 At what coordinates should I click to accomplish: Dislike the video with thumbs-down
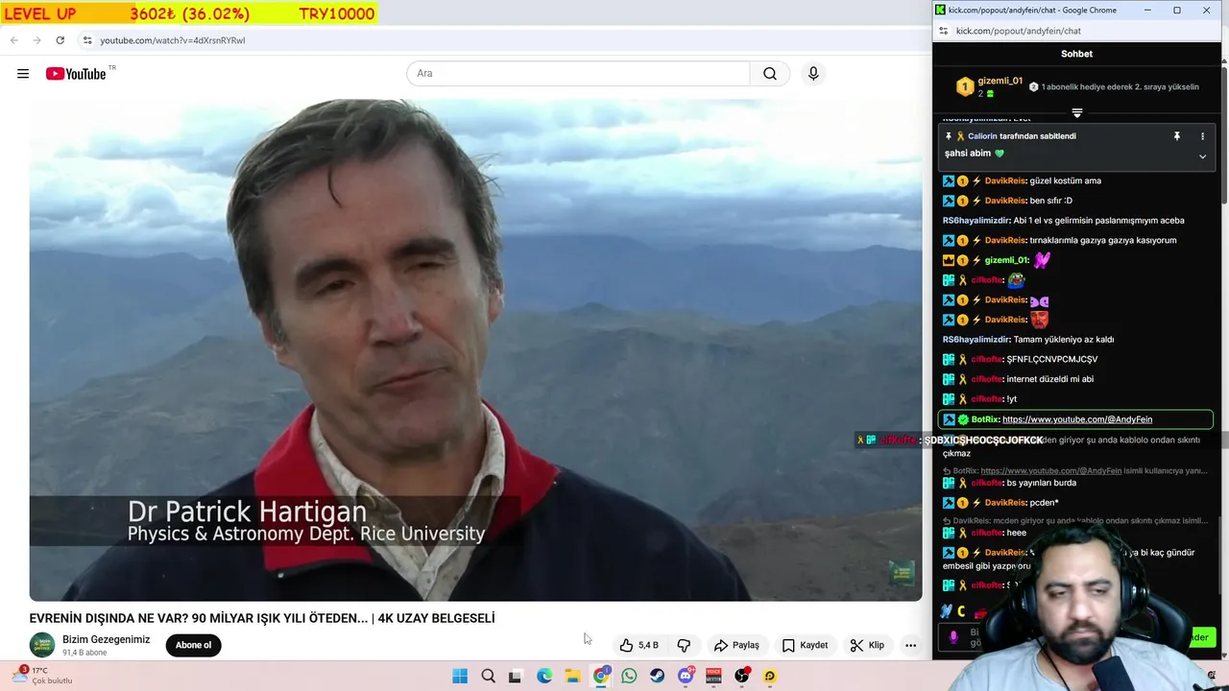tap(684, 645)
